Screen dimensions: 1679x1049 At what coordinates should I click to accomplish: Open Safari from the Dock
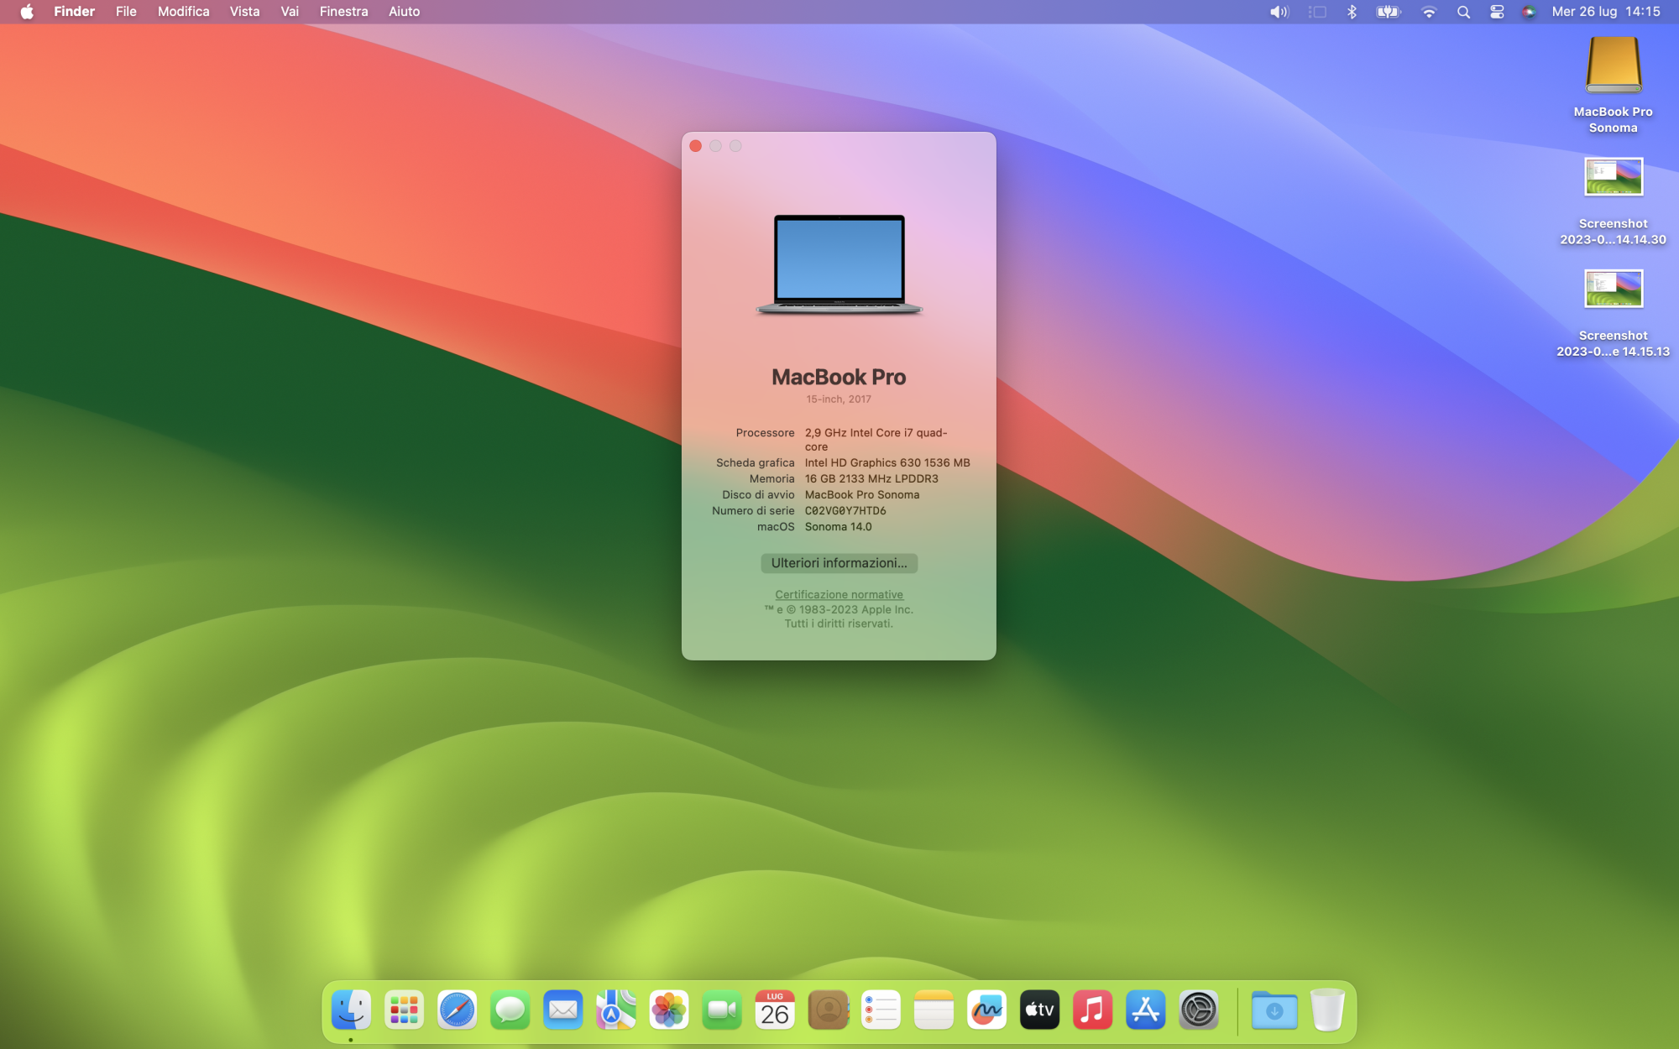(457, 1010)
